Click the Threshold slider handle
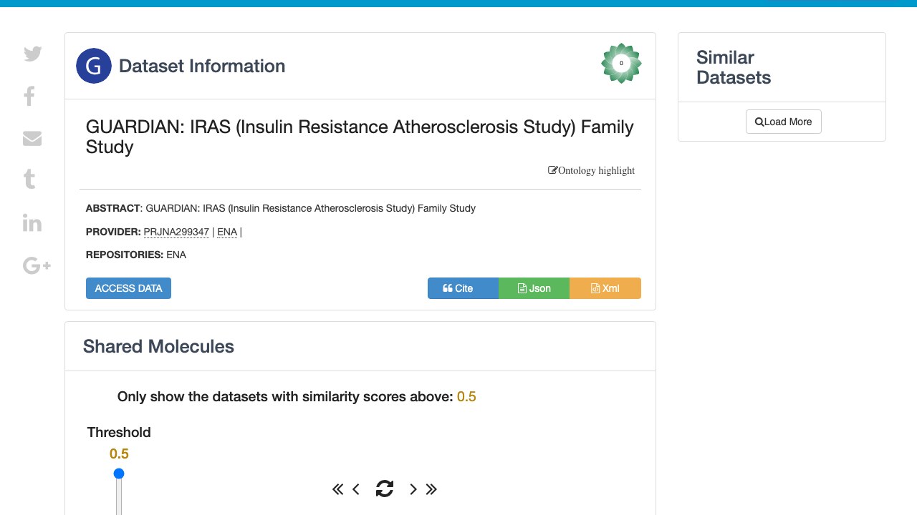Image resolution: width=917 pixels, height=515 pixels. [x=119, y=474]
